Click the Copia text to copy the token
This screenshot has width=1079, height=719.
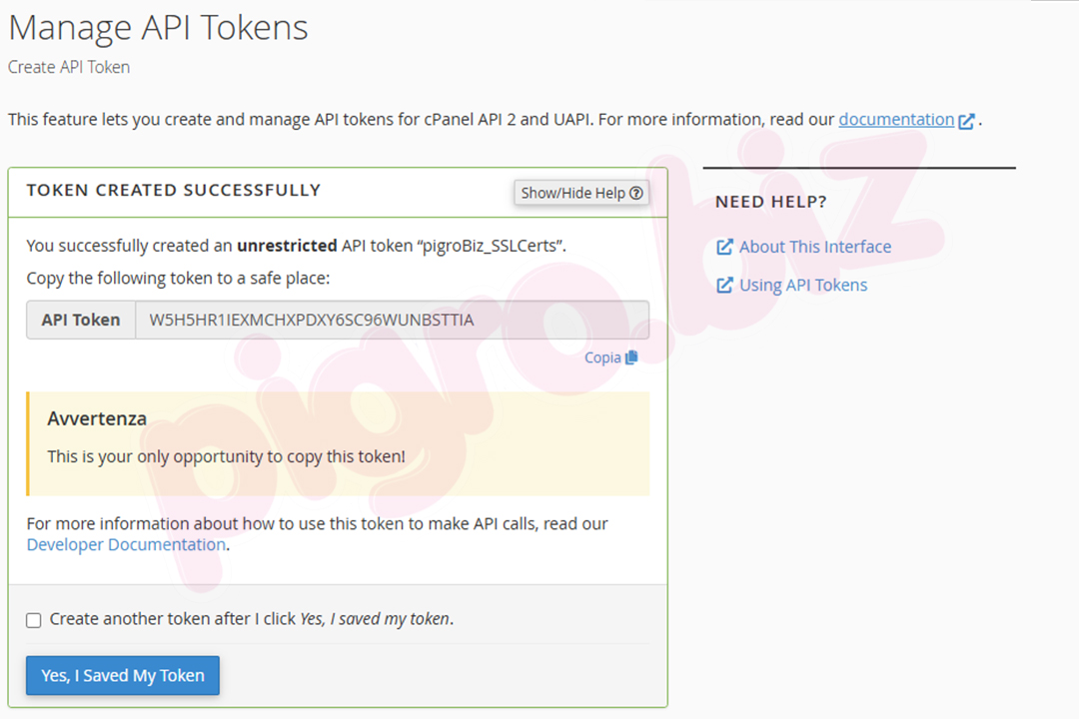pos(602,358)
